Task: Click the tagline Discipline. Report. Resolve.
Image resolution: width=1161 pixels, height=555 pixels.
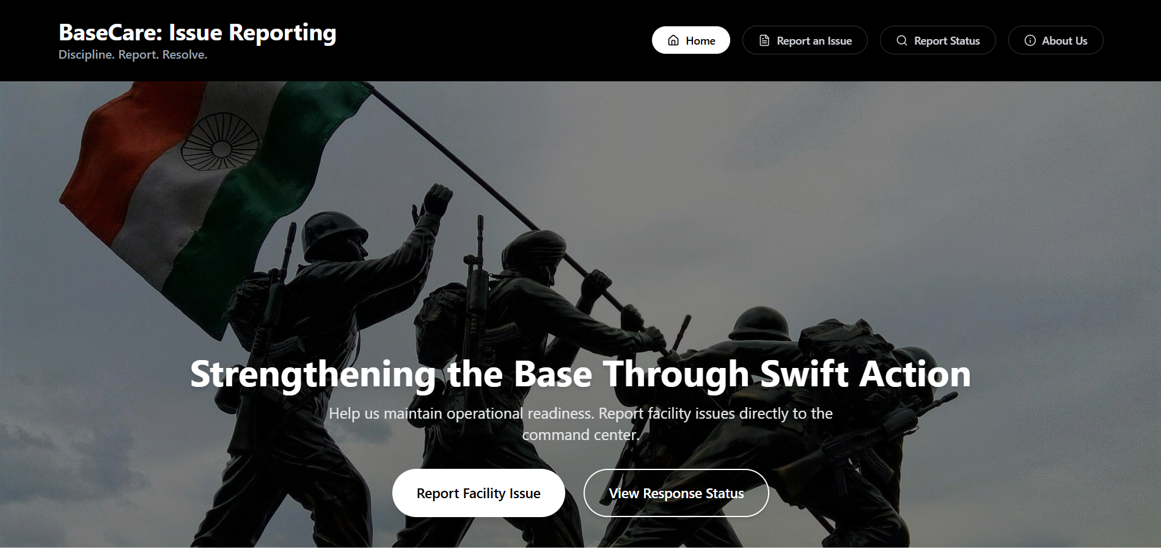Action: 133,54
